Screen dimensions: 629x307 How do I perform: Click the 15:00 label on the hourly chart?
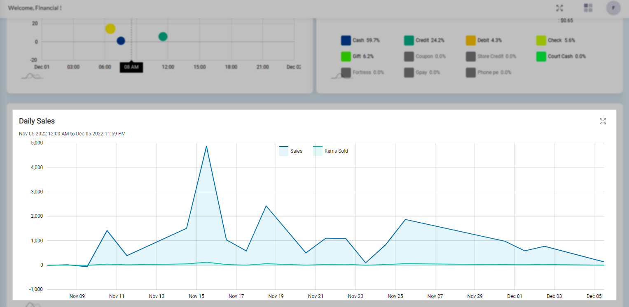(200, 67)
